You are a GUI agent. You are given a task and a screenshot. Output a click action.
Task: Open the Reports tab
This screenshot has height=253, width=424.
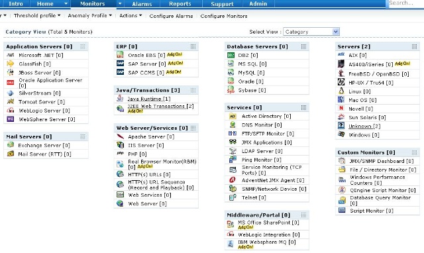180,4
